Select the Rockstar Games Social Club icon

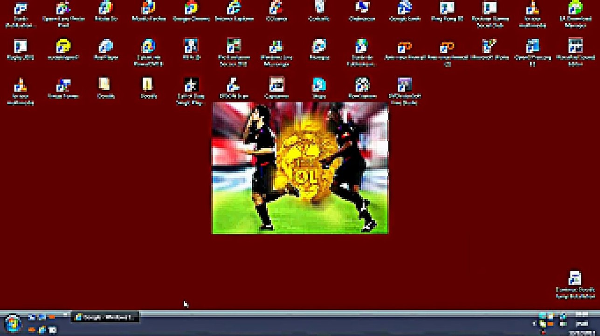pos(490,14)
